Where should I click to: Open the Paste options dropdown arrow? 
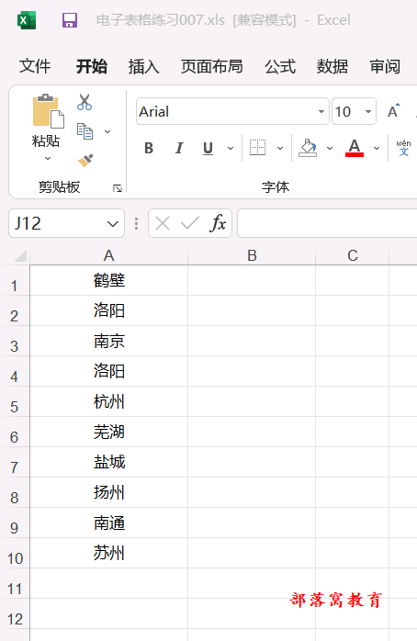[x=48, y=158]
